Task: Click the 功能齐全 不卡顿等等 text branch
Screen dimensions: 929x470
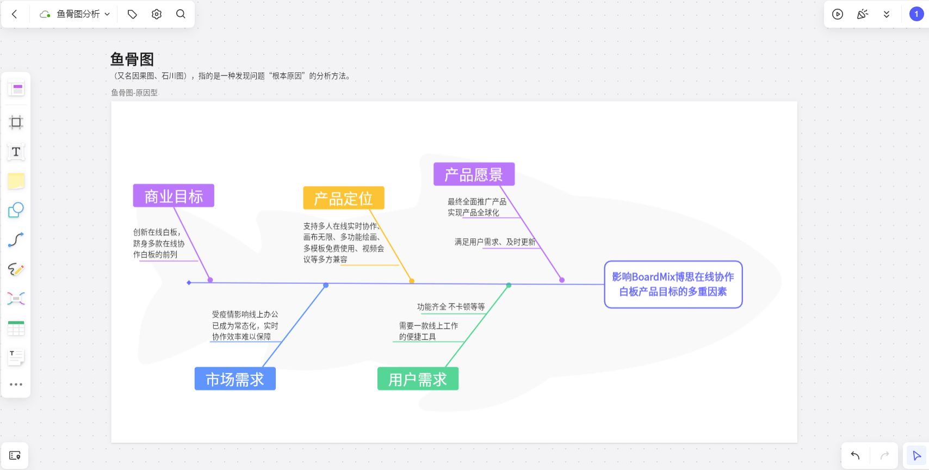Action: pyautogui.click(x=451, y=307)
